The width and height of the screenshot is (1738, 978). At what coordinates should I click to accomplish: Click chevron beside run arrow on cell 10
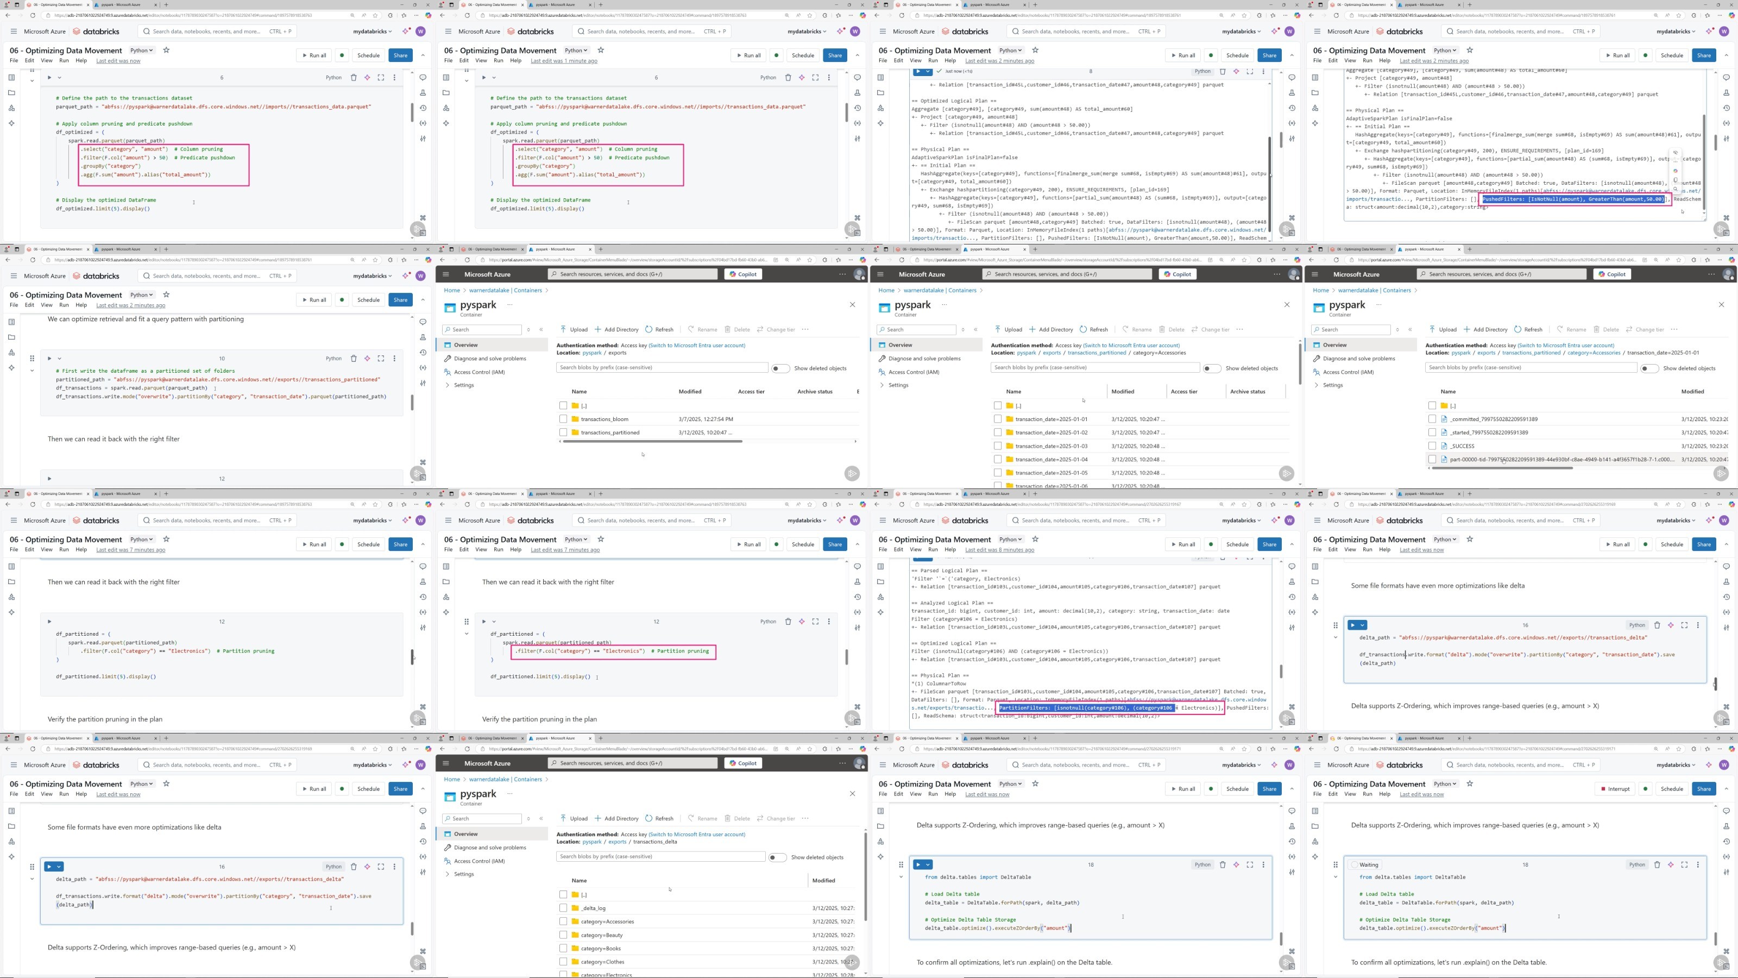click(59, 359)
